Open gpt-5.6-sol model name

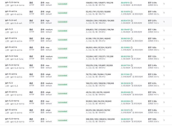[x=11, y=20]
